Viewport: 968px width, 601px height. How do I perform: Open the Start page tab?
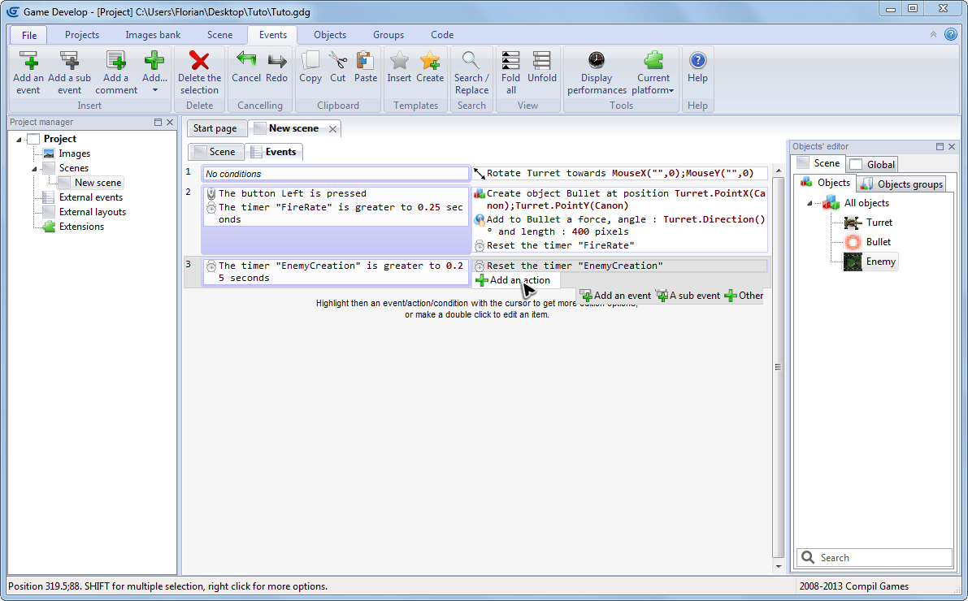coord(215,128)
